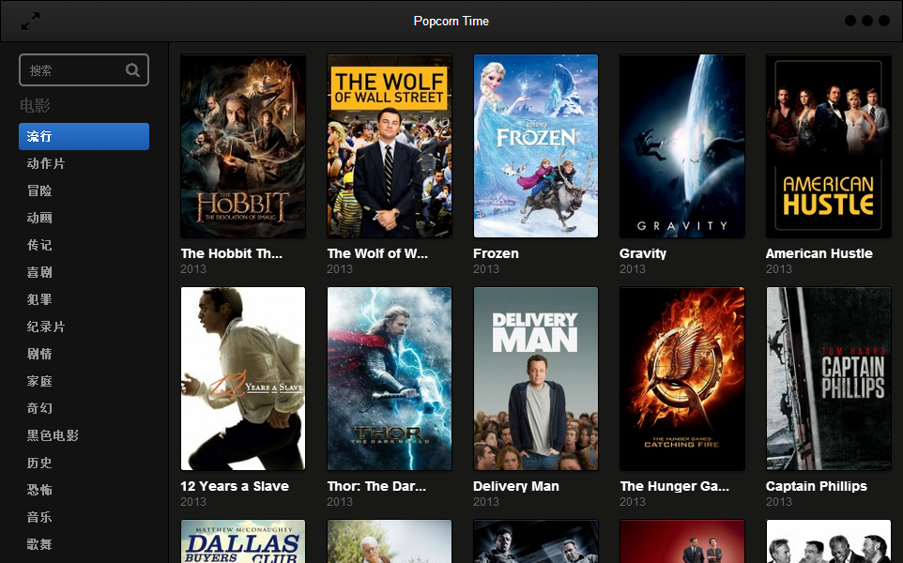Image resolution: width=903 pixels, height=563 pixels.
Task: Click the 'The Wolf of W...' title text
Action: pos(377,253)
